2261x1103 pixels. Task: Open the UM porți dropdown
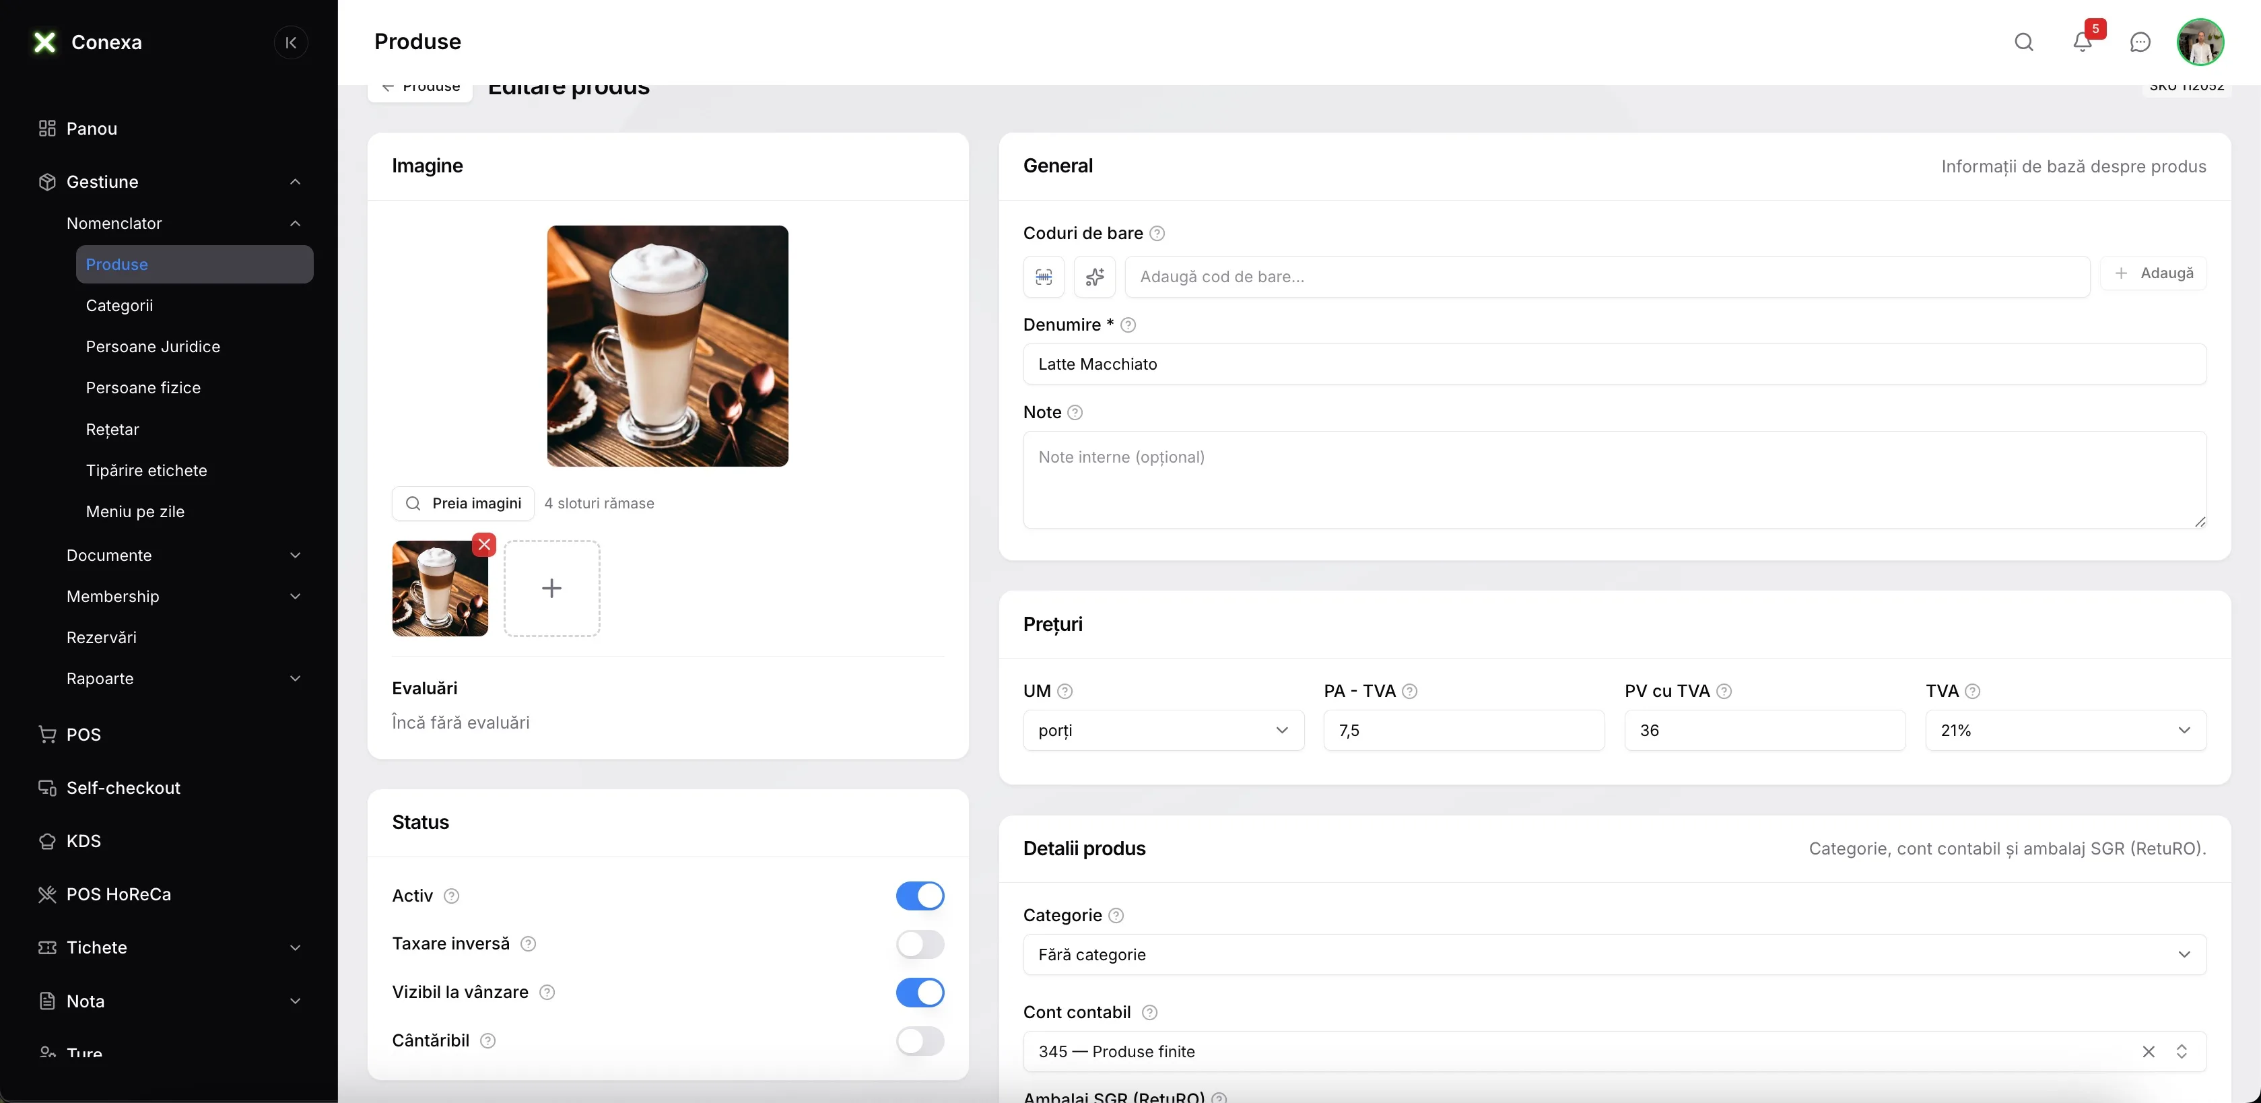pyautogui.click(x=1164, y=730)
